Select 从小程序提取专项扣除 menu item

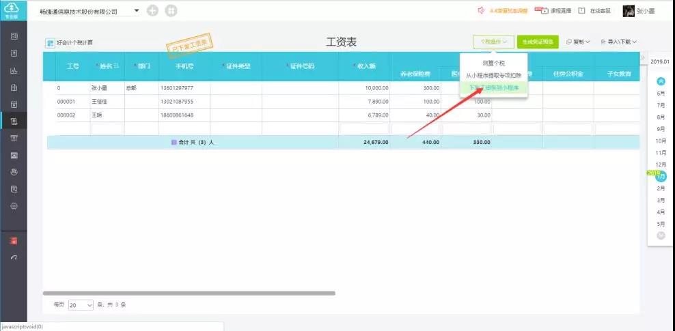click(493, 75)
